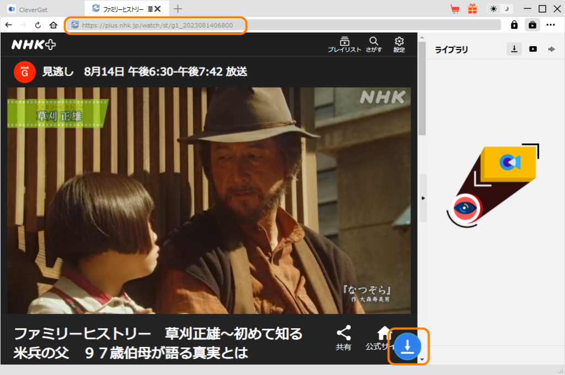The height and width of the screenshot is (375, 565).
Task: Go to homepage with the browser home icon
Action: (52, 25)
